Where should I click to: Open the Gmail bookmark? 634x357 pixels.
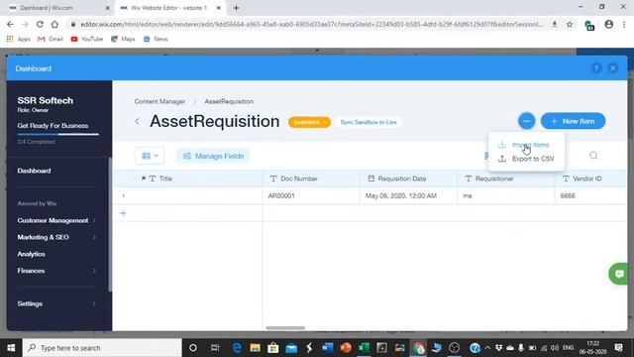pos(51,39)
